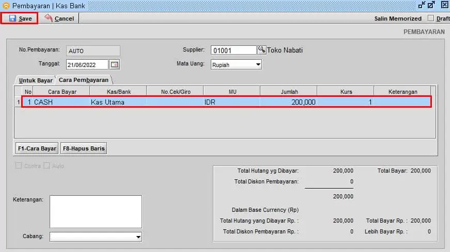The image size is (450, 252).
Task: Toggle the Contra checkbox
Action: tap(19, 165)
